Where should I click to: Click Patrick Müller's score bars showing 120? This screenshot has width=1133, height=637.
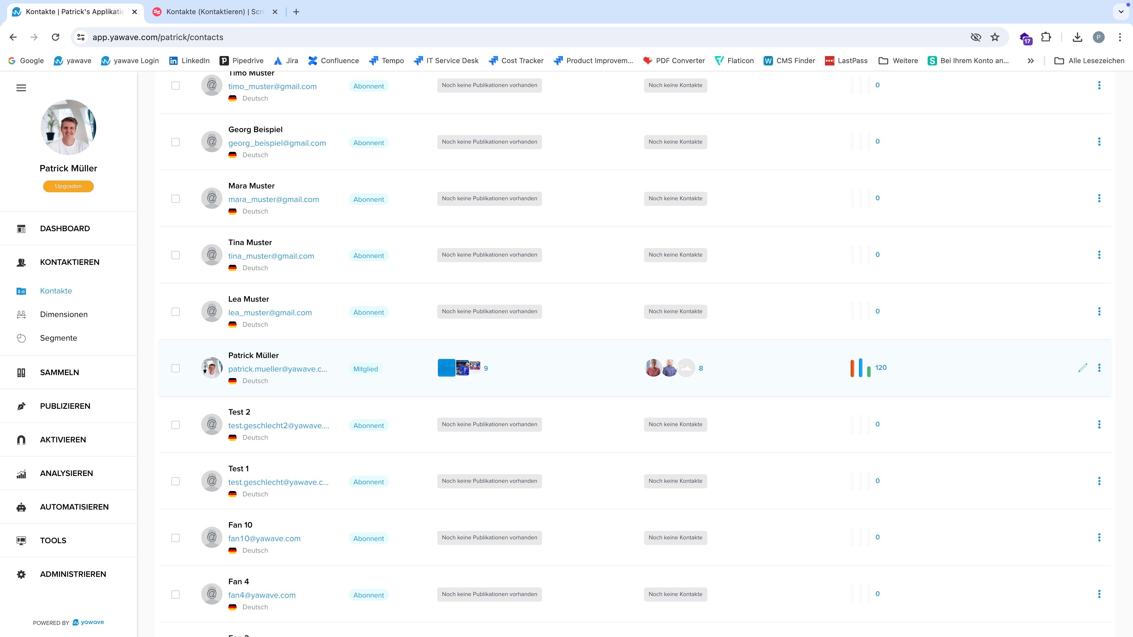click(x=860, y=368)
